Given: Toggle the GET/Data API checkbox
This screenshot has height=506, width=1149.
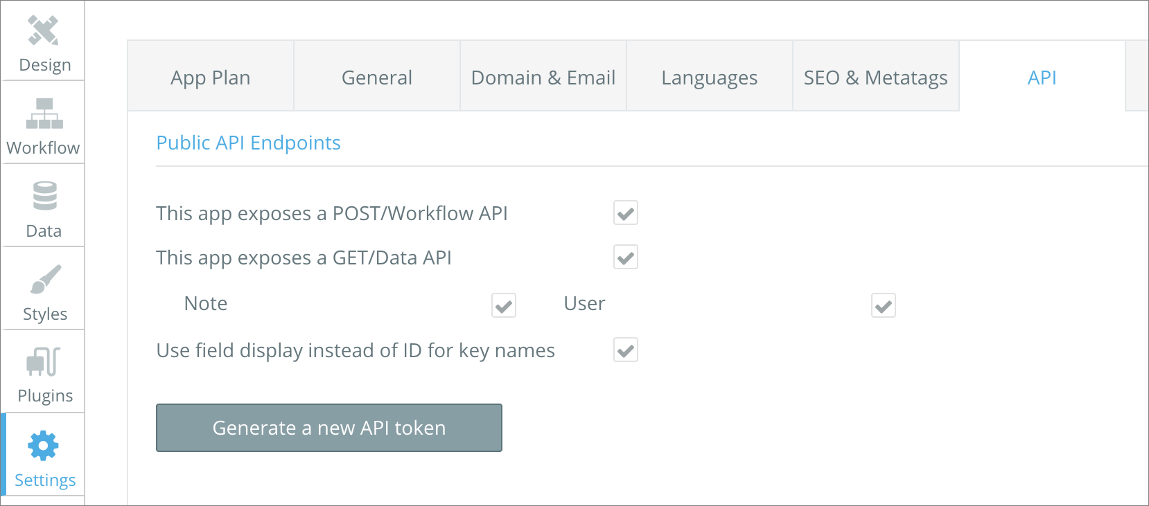Looking at the screenshot, I should pos(625,257).
